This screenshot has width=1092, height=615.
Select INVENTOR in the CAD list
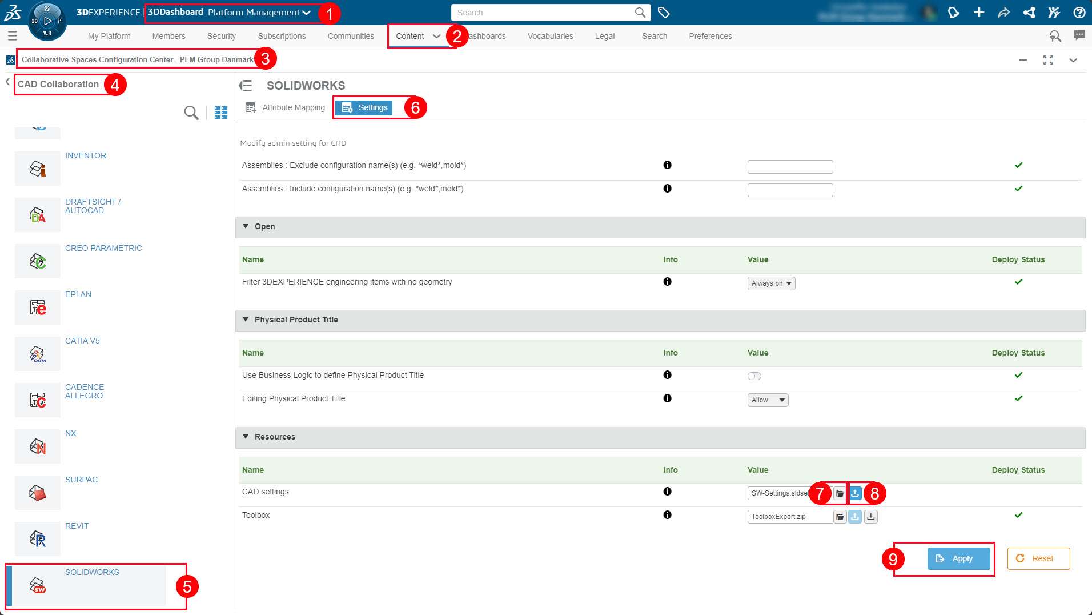click(x=86, y=155)
